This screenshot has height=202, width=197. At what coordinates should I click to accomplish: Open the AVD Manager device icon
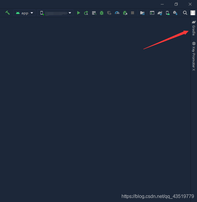(168, 13)
